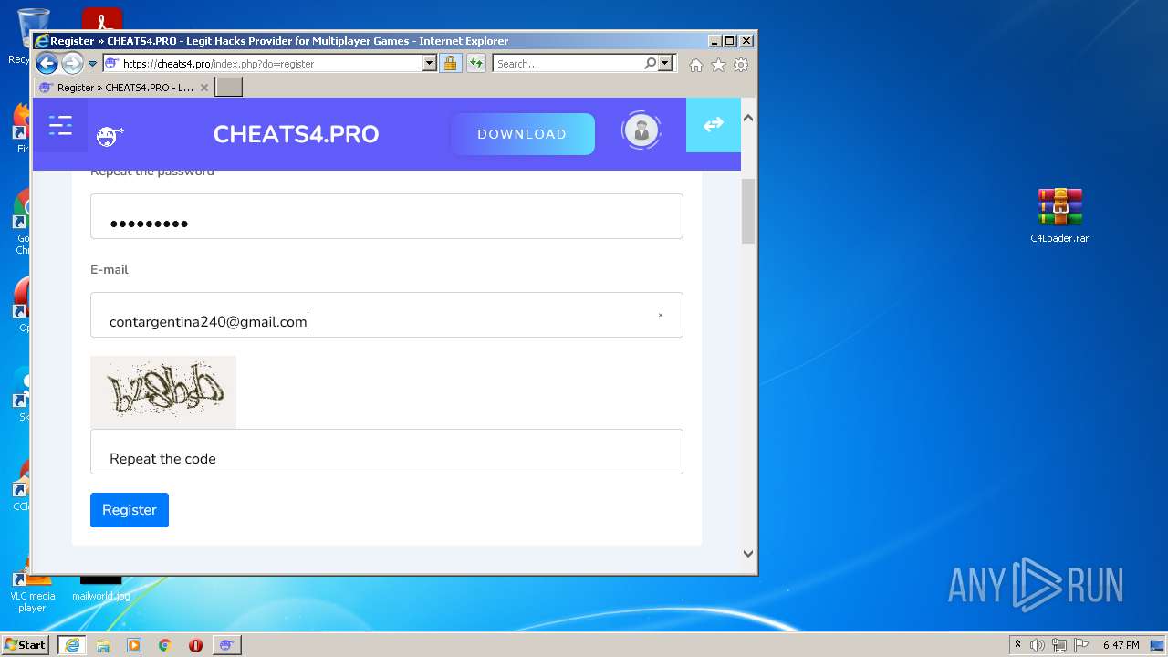Open the hamburger menu on CHEATS4.PRO
1168x657 pixels.
[60, 125]
